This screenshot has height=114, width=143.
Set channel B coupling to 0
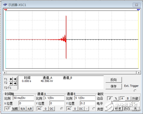coord(75,109)
